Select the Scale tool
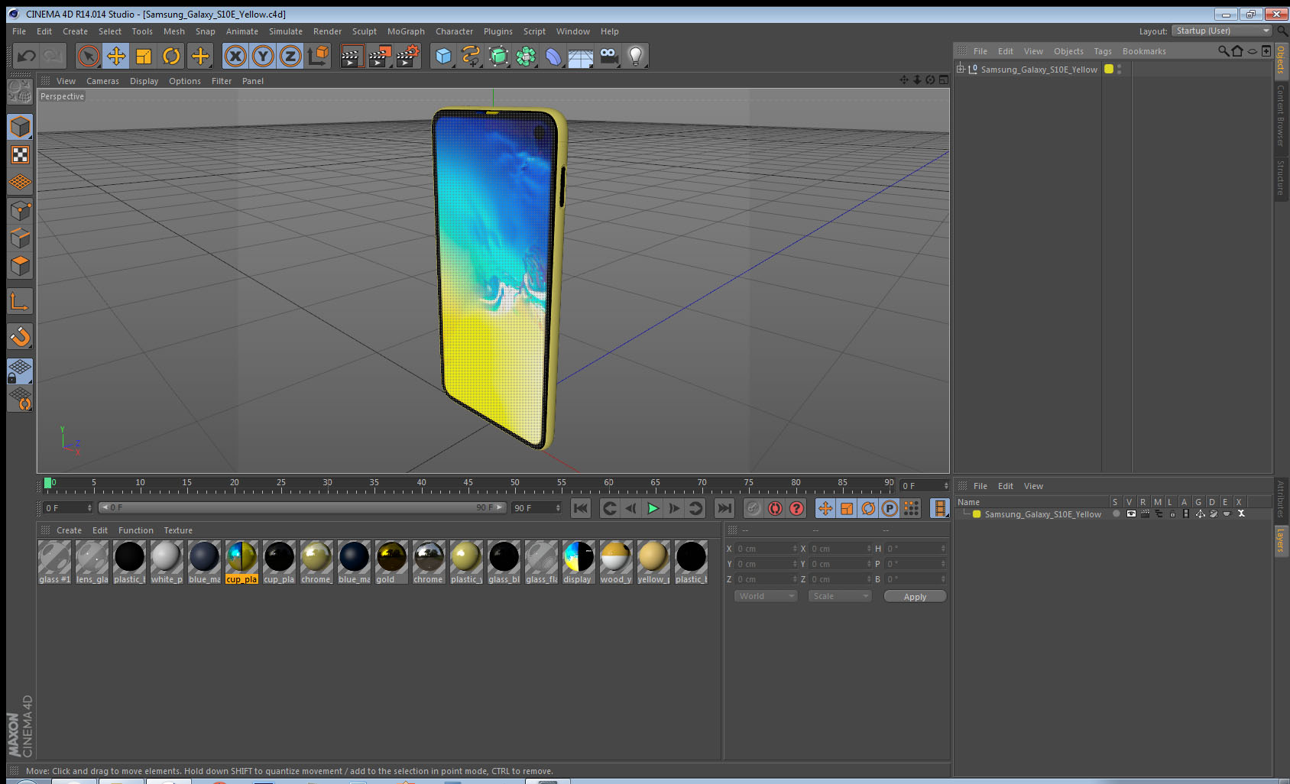The image size is (1290, 784). tap(144, 56)
